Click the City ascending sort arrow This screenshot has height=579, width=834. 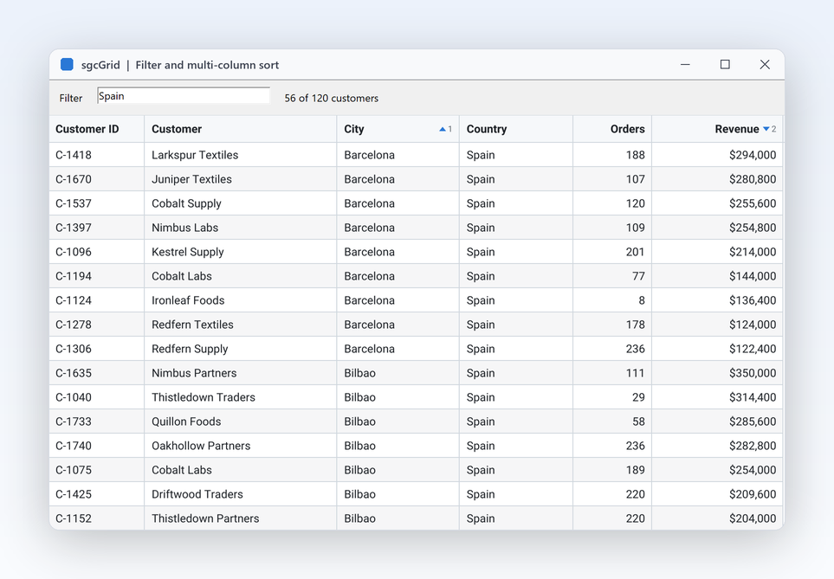tap(442, 129)
